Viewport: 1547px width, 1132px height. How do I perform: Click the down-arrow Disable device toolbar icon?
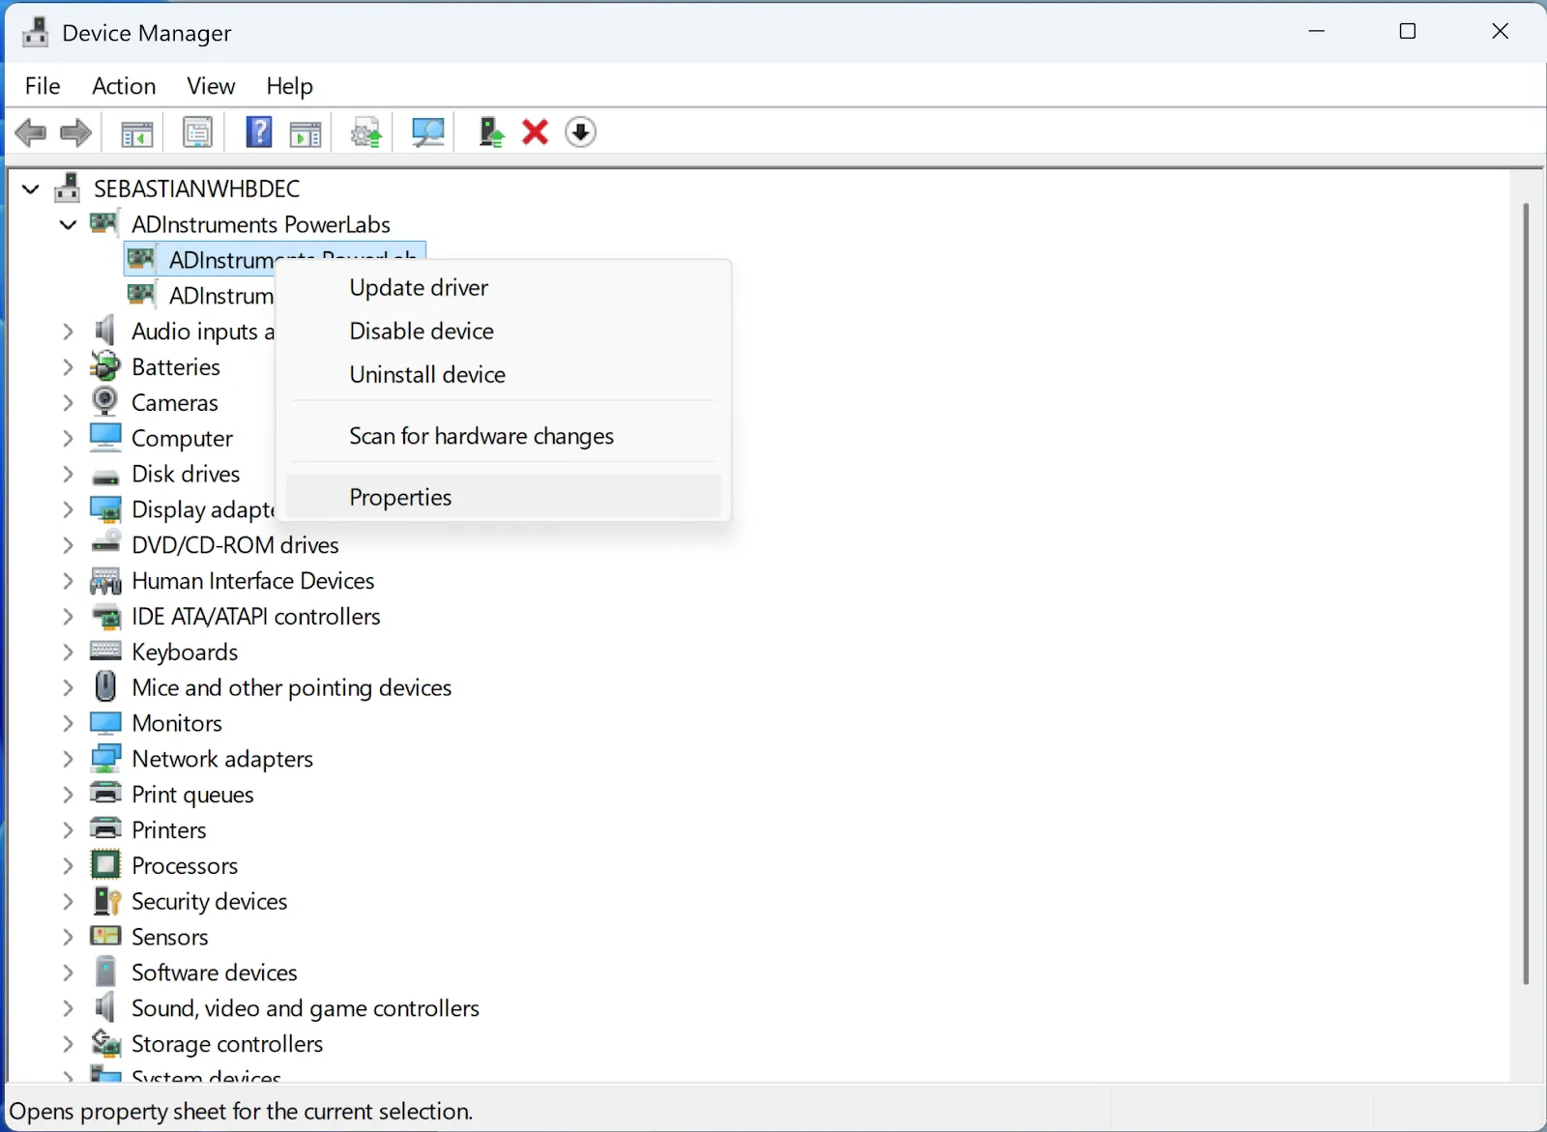580,132
